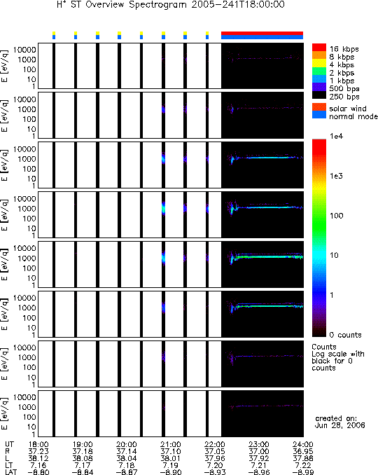
Task: Select the 'Jun 28, 2006' date text
Action: (340, 425)
